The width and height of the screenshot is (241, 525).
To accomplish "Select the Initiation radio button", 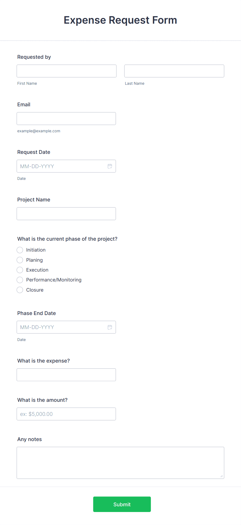I will coord(20,250).
